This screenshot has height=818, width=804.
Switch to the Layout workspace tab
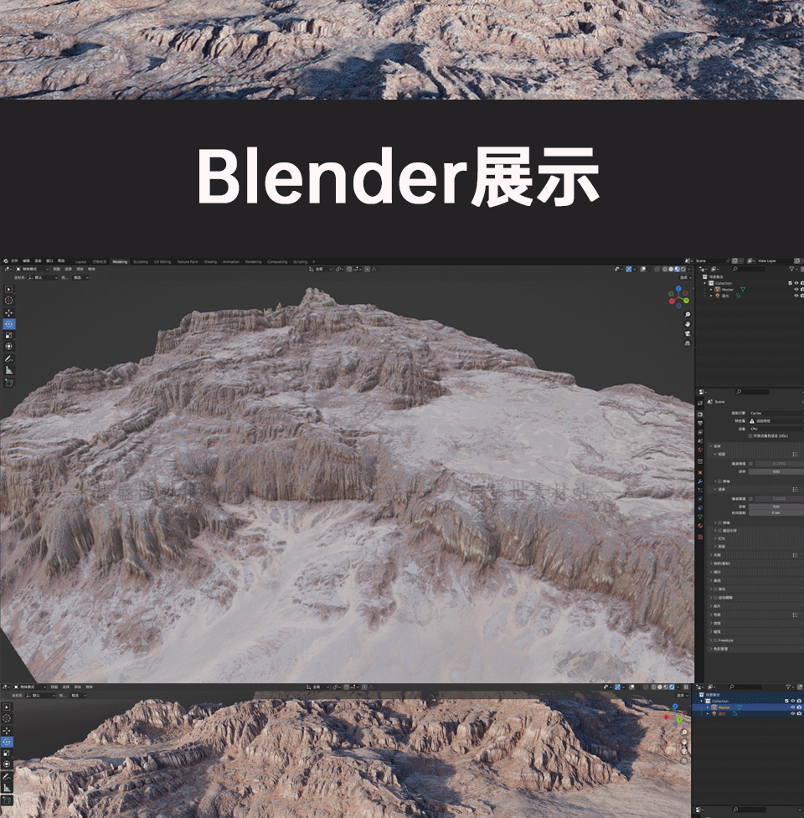pyautogui.click(x=81, y=262)
